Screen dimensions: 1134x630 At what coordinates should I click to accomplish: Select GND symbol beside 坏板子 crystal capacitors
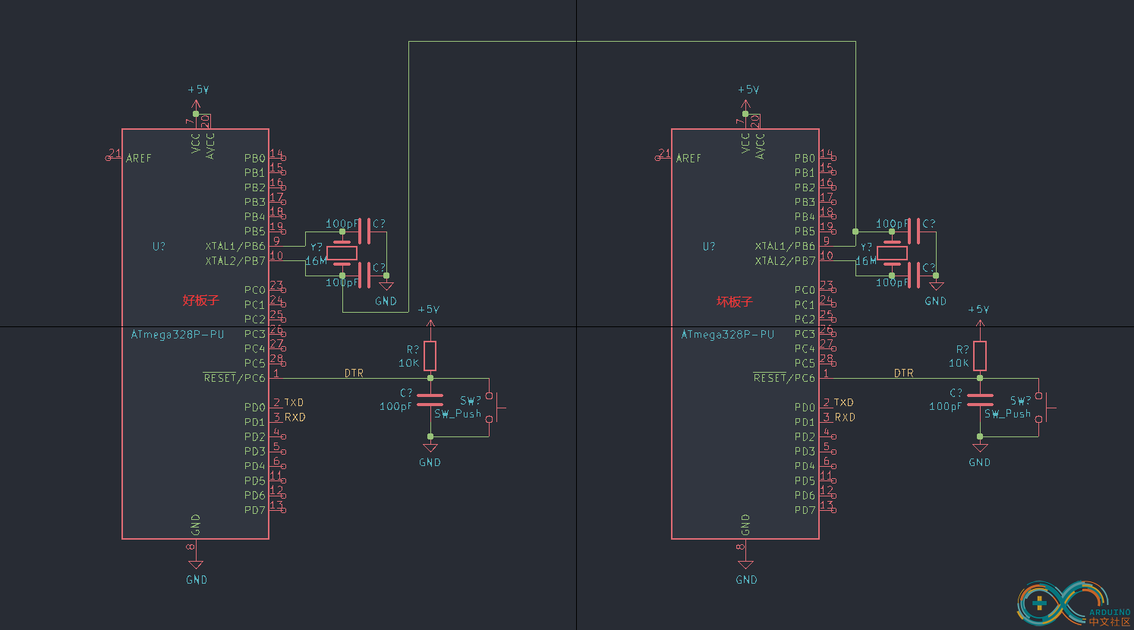[x=936, y=293]
